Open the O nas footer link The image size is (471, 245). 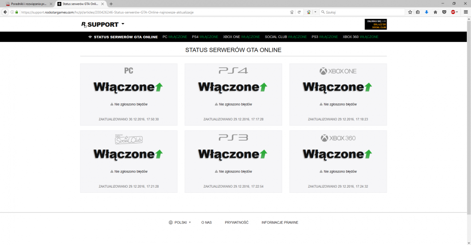206,222
